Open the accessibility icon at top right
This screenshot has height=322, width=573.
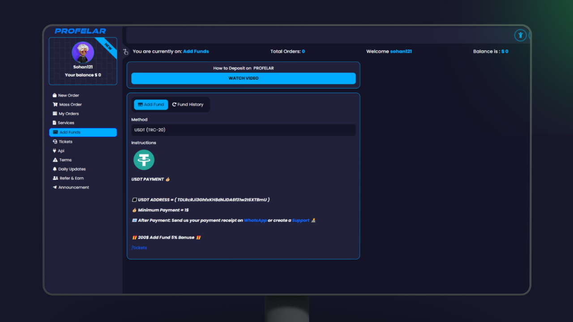coord(520,35)
